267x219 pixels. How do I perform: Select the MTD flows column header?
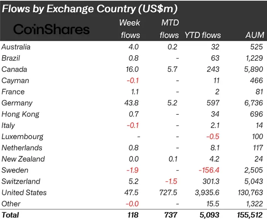[170, 29]
